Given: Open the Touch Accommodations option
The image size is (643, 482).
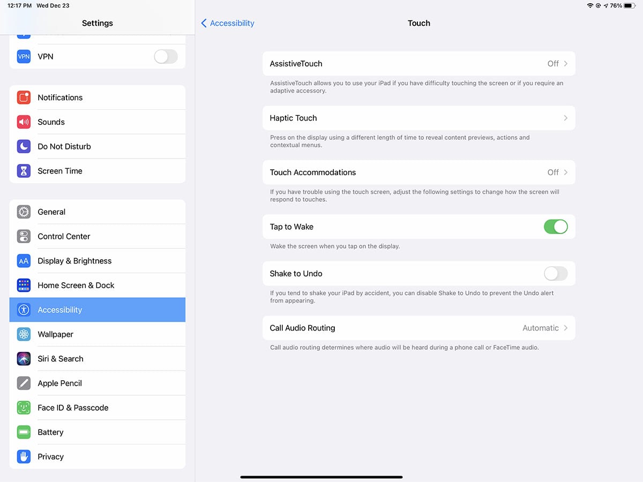Looking at the screenshot, I should [419, 172].
